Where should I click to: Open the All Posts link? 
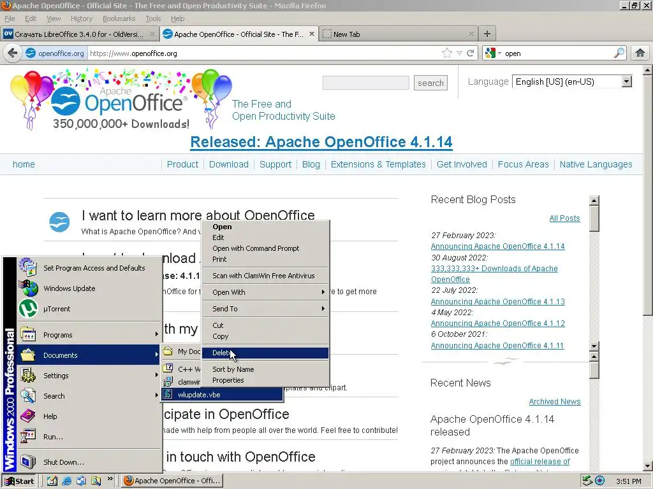coord(564,218)
